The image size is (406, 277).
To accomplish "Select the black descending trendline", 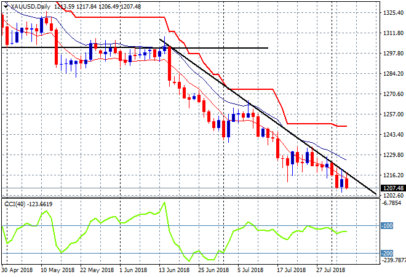I will coord(267,116).
